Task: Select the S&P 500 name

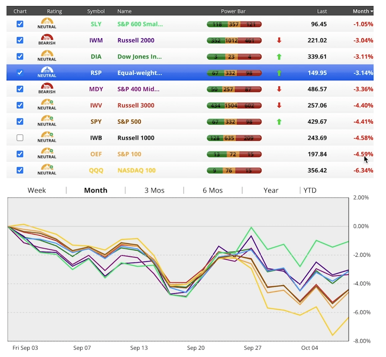Action: (x=129, y=122)
